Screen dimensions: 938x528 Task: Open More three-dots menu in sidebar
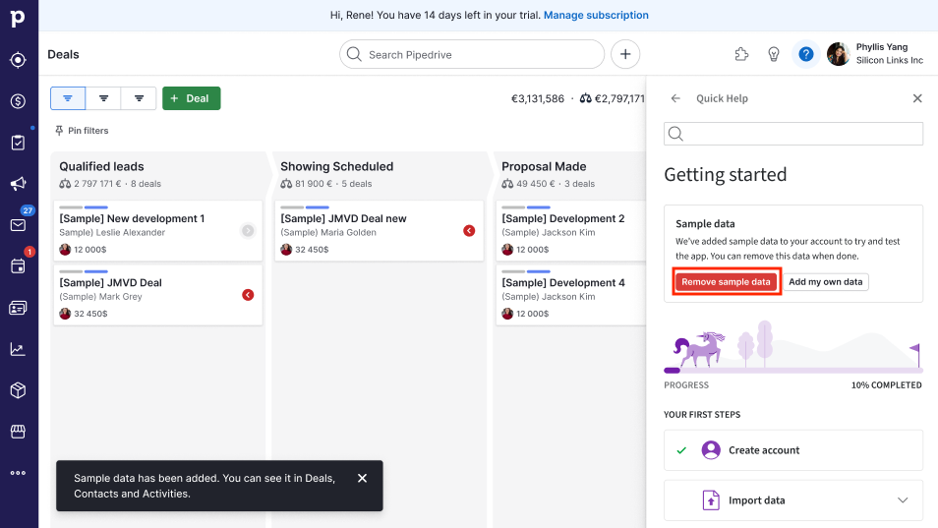pos(18,473)
